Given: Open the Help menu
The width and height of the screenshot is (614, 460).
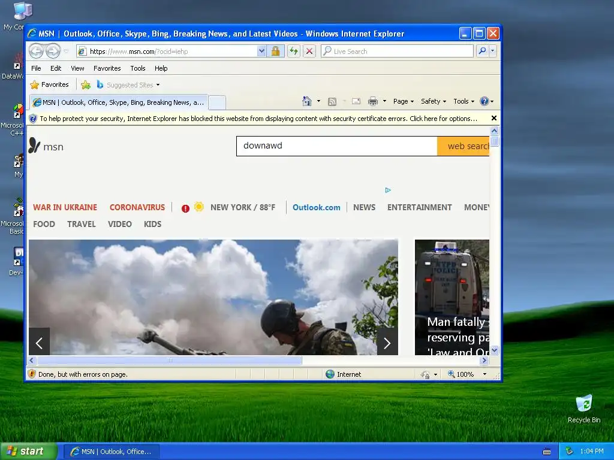Looking at the screenshot, I should 161,68.
